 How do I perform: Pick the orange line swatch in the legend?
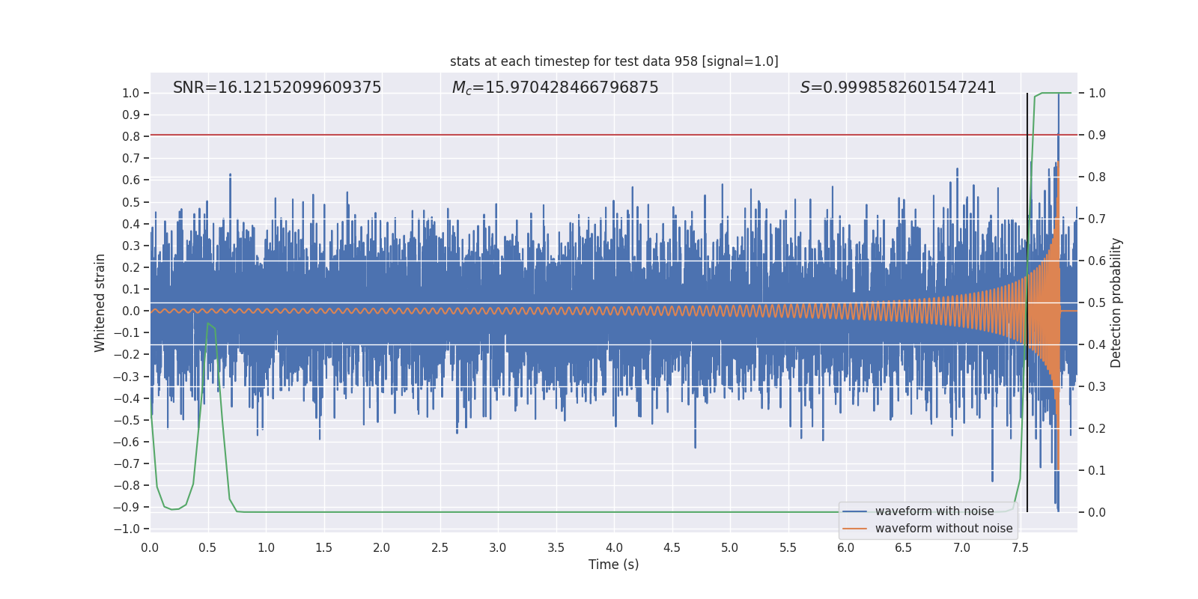point(855,529)
